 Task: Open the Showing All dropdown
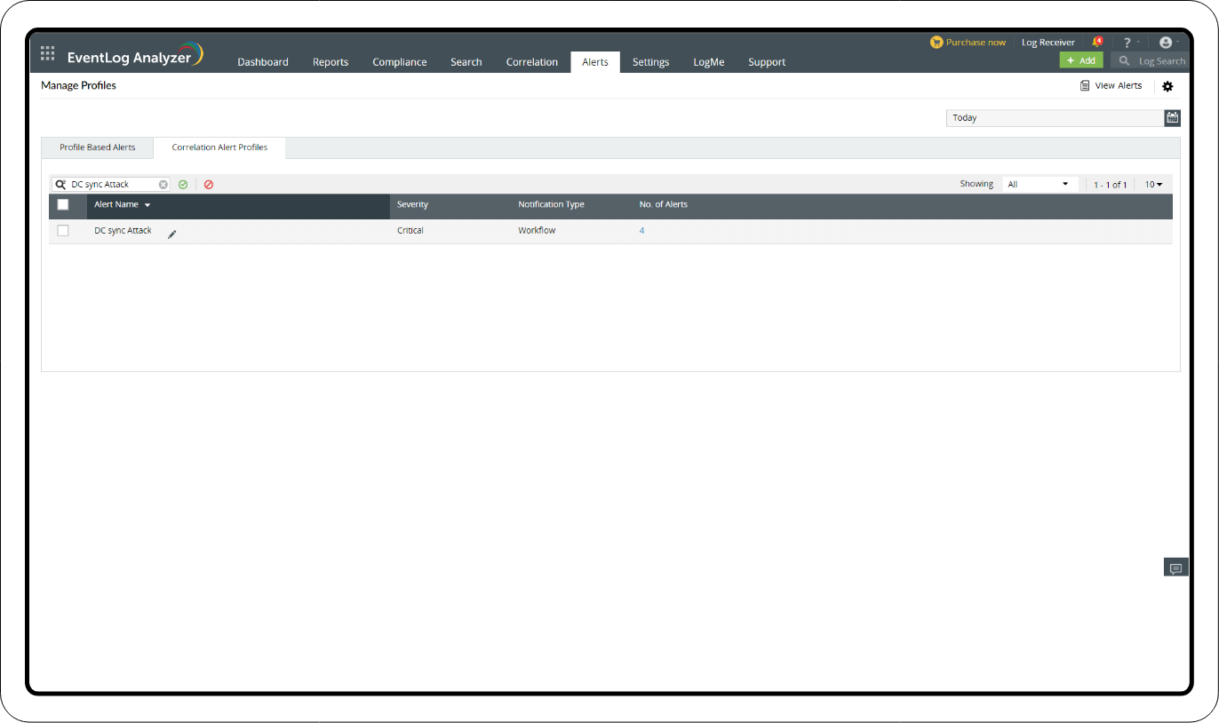(1040, 183)
